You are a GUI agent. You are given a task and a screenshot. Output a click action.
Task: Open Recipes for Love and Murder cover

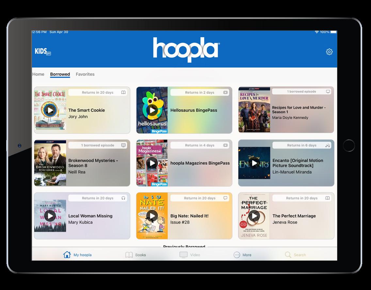(x=254, y=110)
